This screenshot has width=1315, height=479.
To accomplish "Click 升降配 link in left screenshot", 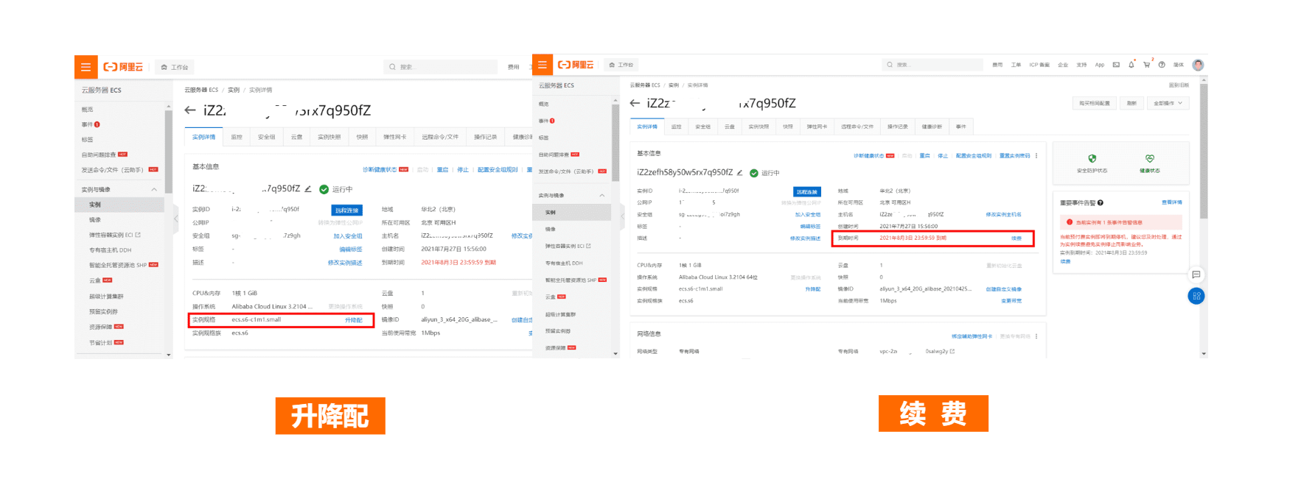I will pos(354,320).
